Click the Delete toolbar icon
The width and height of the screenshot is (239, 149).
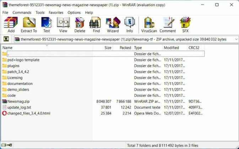tap(80, 25)
